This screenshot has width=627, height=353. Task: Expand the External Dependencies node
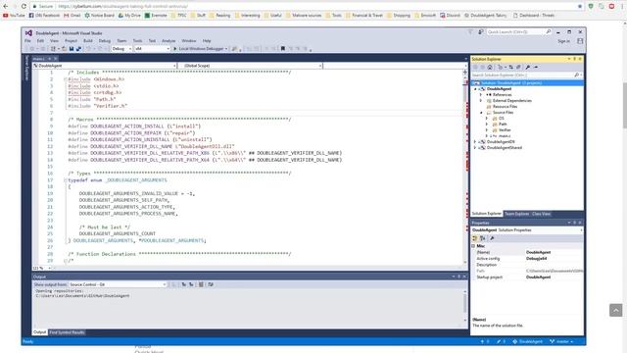click(x=481, y=101)
